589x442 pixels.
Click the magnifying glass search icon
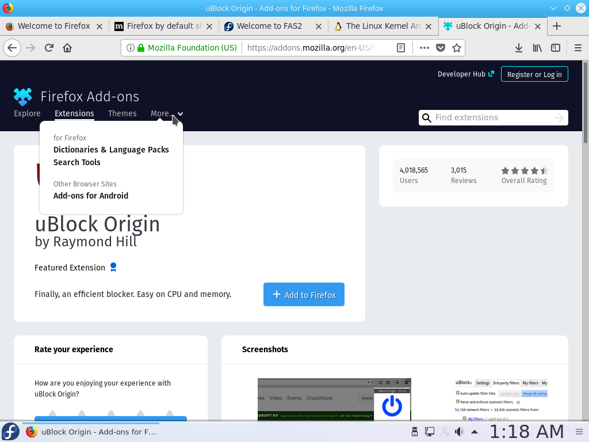pos(426,118)
